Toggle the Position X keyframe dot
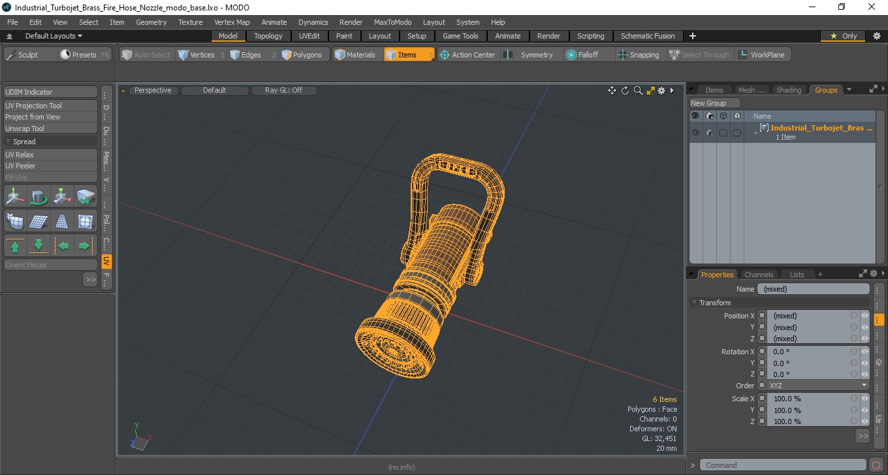The width and height of the screenshot is (888, 475). tap(762, 316)
